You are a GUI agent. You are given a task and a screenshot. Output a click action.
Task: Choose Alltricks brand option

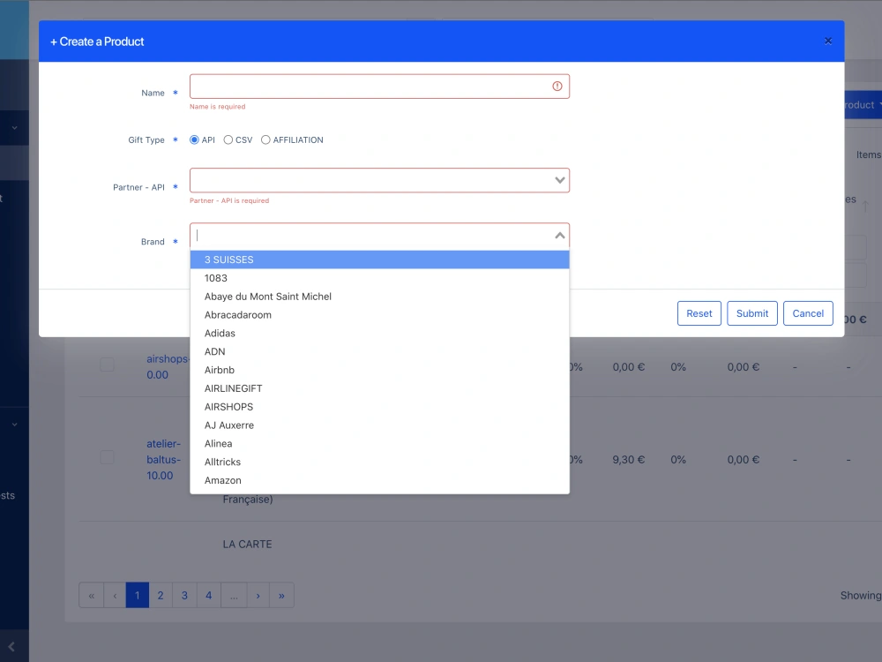[379, 463]
